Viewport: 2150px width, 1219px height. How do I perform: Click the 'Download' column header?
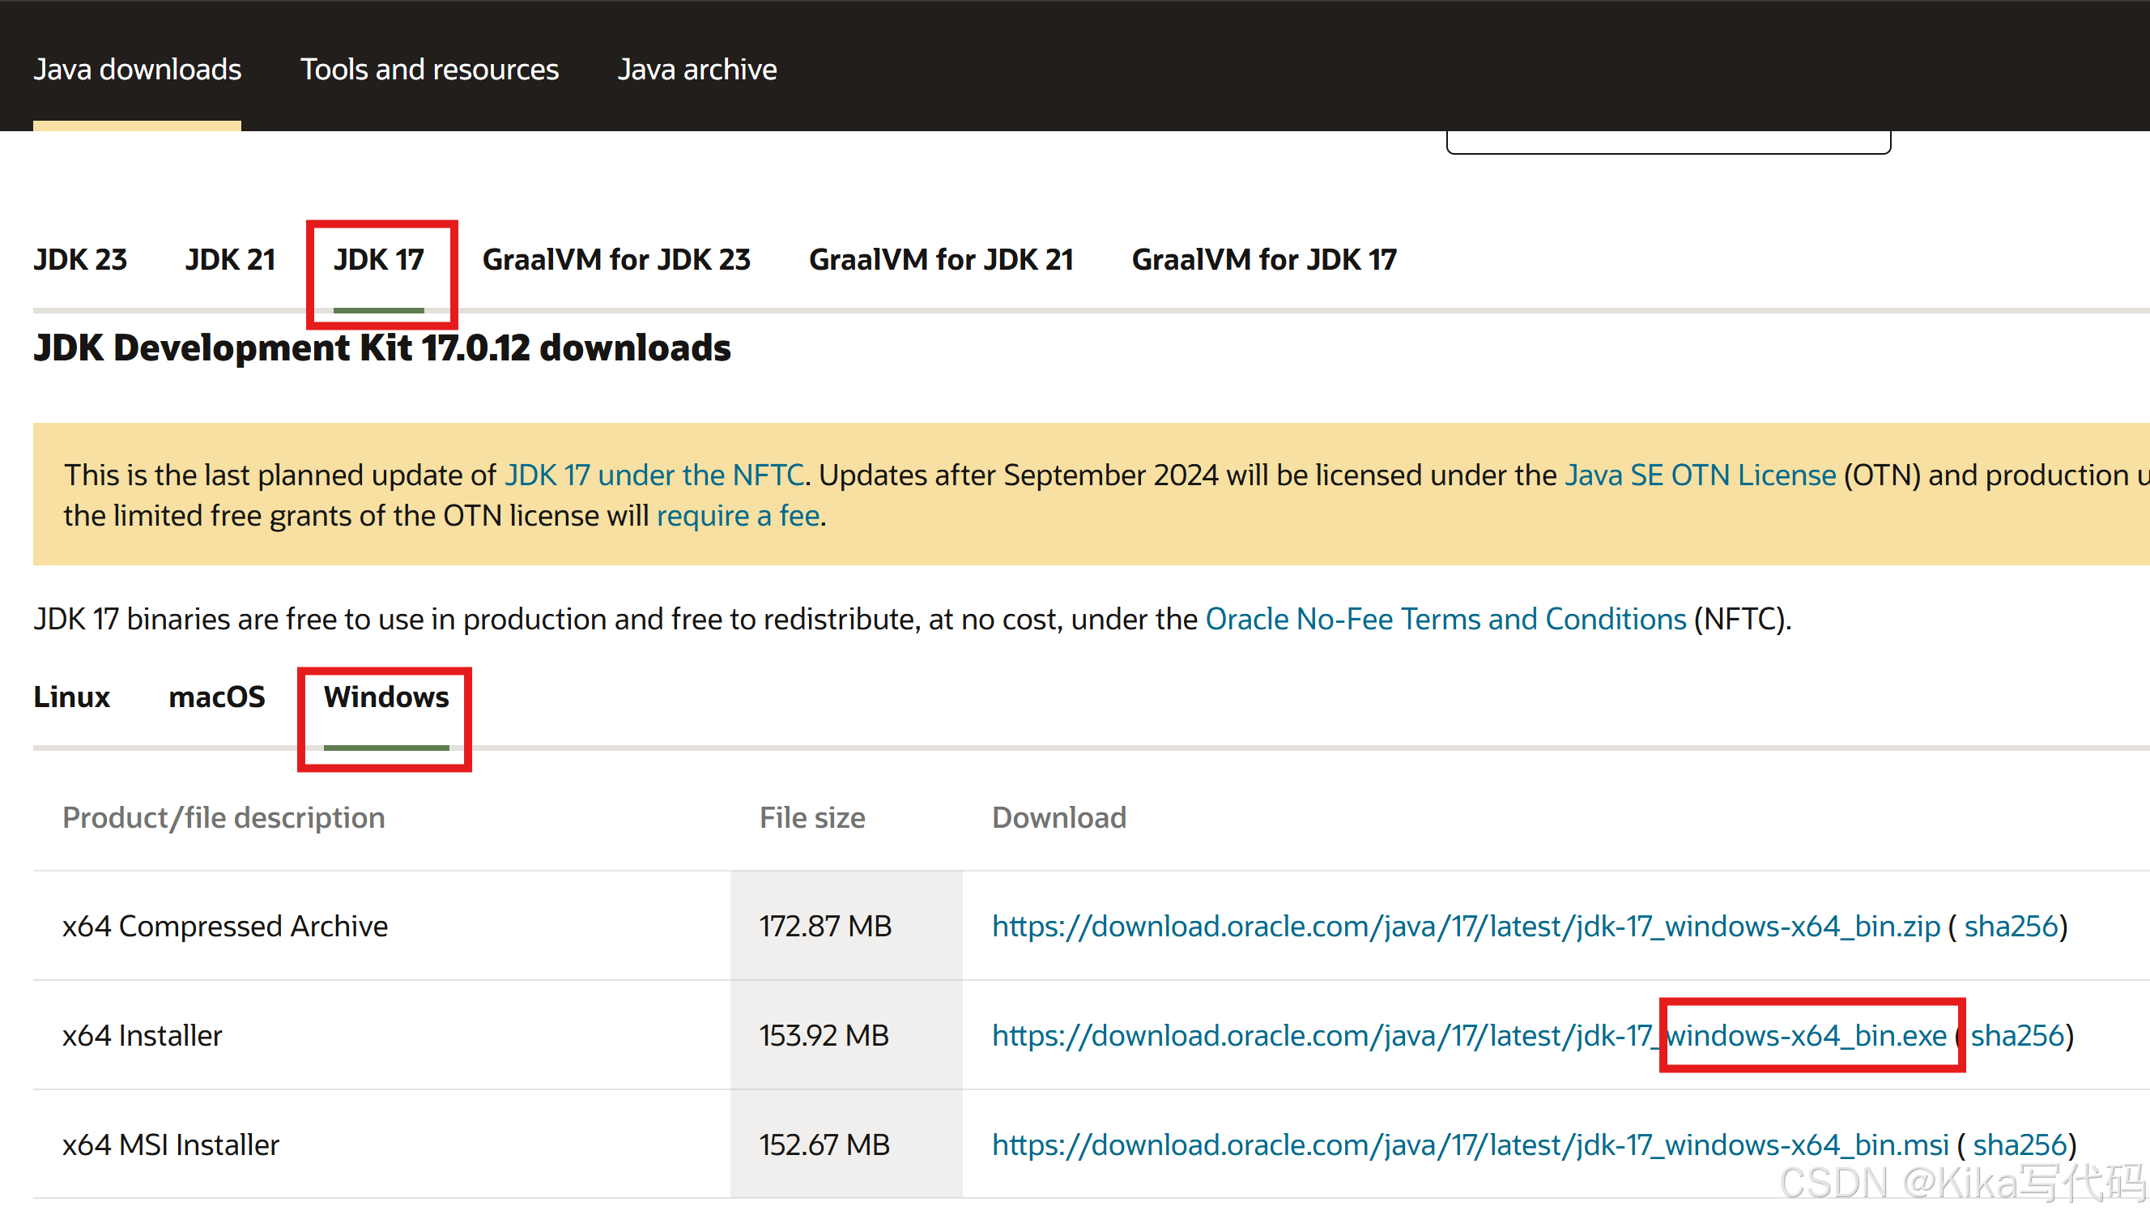[1059, 818]
